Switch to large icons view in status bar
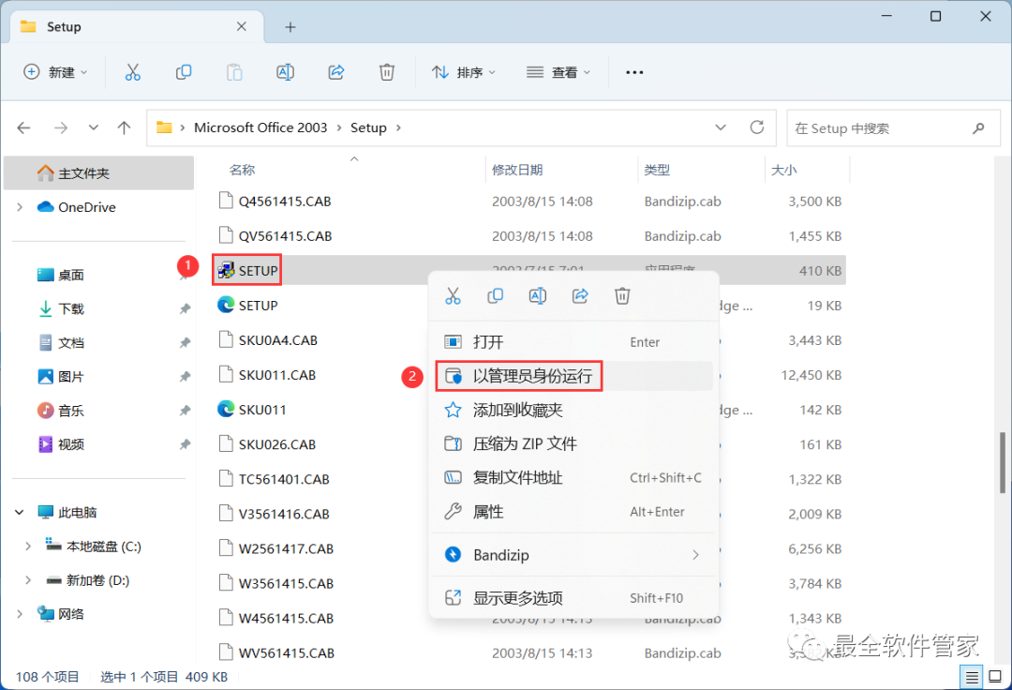The width and height of the screenshot is (1012, 690). [995, 677]
